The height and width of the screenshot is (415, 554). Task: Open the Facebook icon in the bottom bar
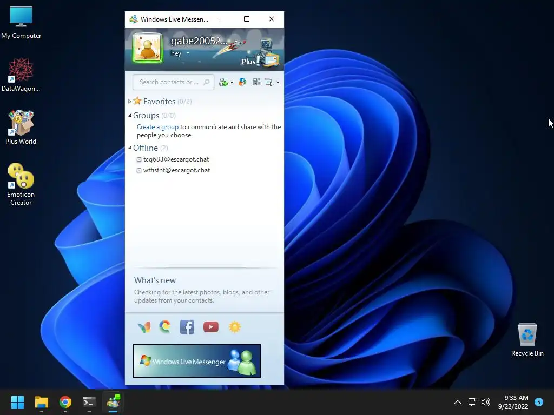187,327
